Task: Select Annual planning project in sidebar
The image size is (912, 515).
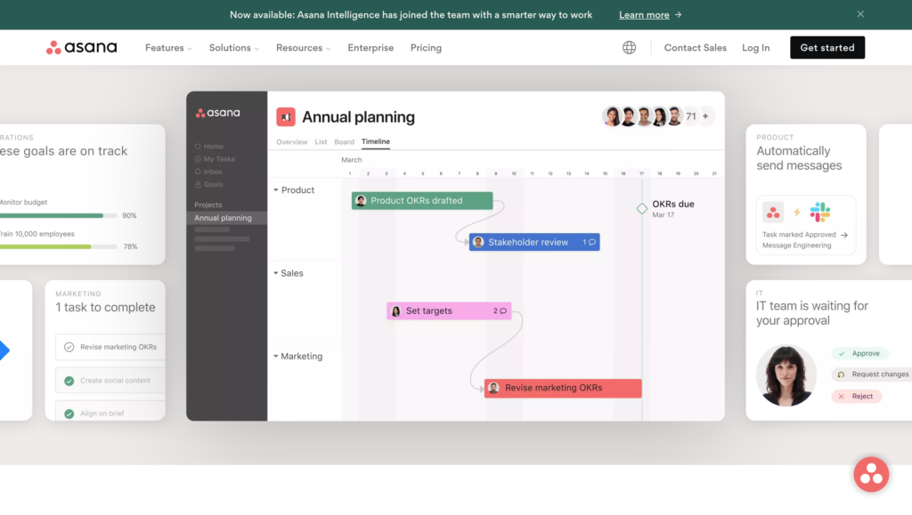Action: pos(226,218)
